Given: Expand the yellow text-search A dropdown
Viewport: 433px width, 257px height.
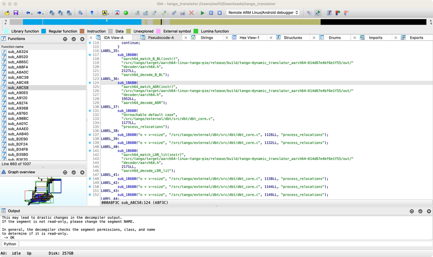Looking at the screenshot, I should 109,13.
